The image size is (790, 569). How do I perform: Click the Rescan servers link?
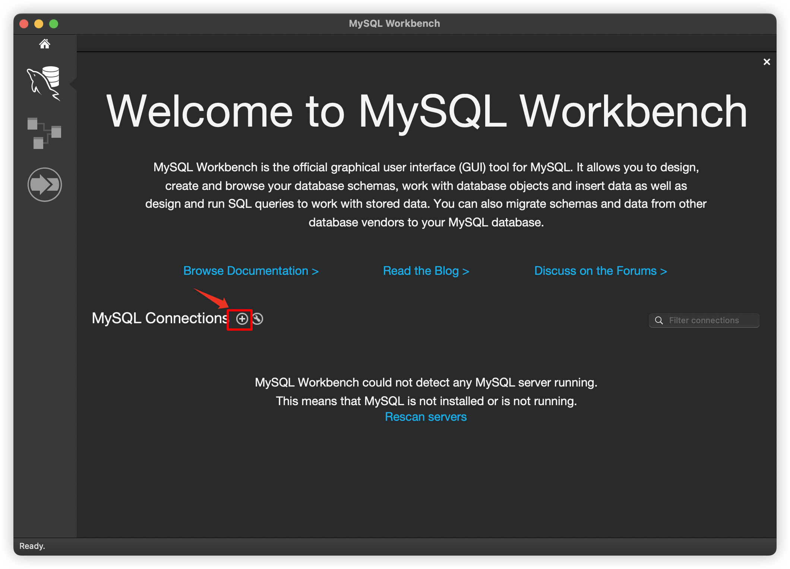(x=426, y=417)
